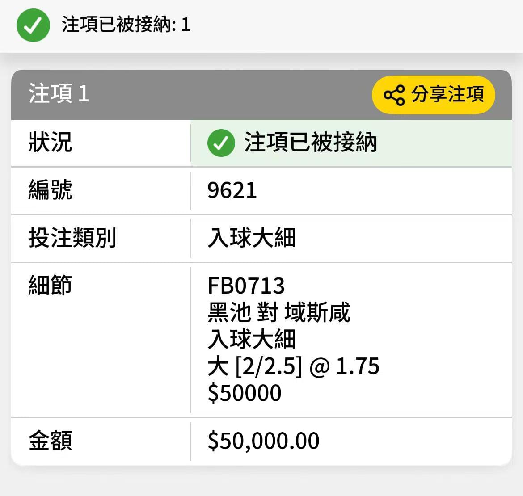Click the green checkmark in status row
Viewport: 523px width, 496px height.
pyautogui.click(x=221, y=143)
